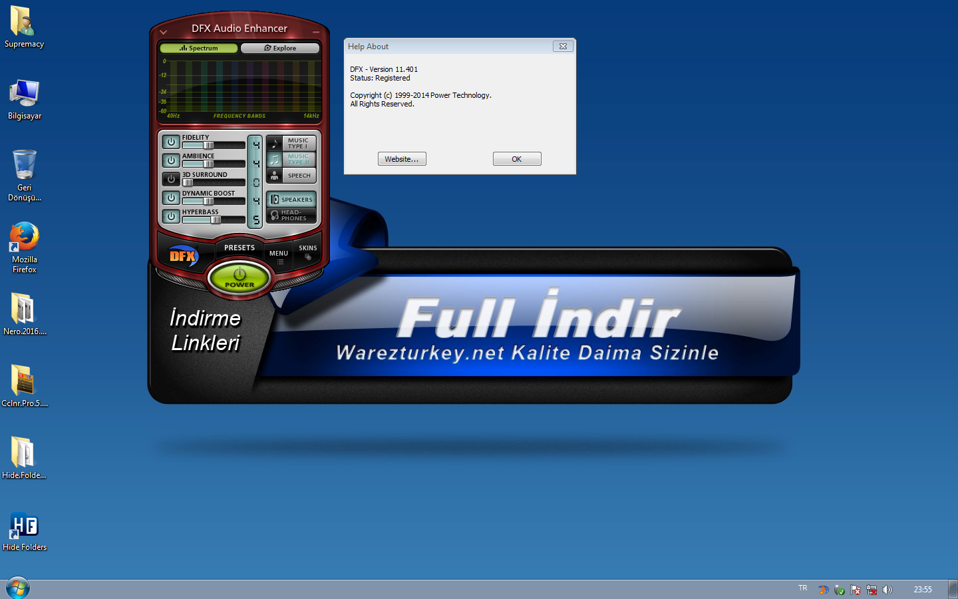Image resolution: width=958 pixels, height=599 pixels.
Task: Adjust the Ambience slider
Action: tap(214, 164)
